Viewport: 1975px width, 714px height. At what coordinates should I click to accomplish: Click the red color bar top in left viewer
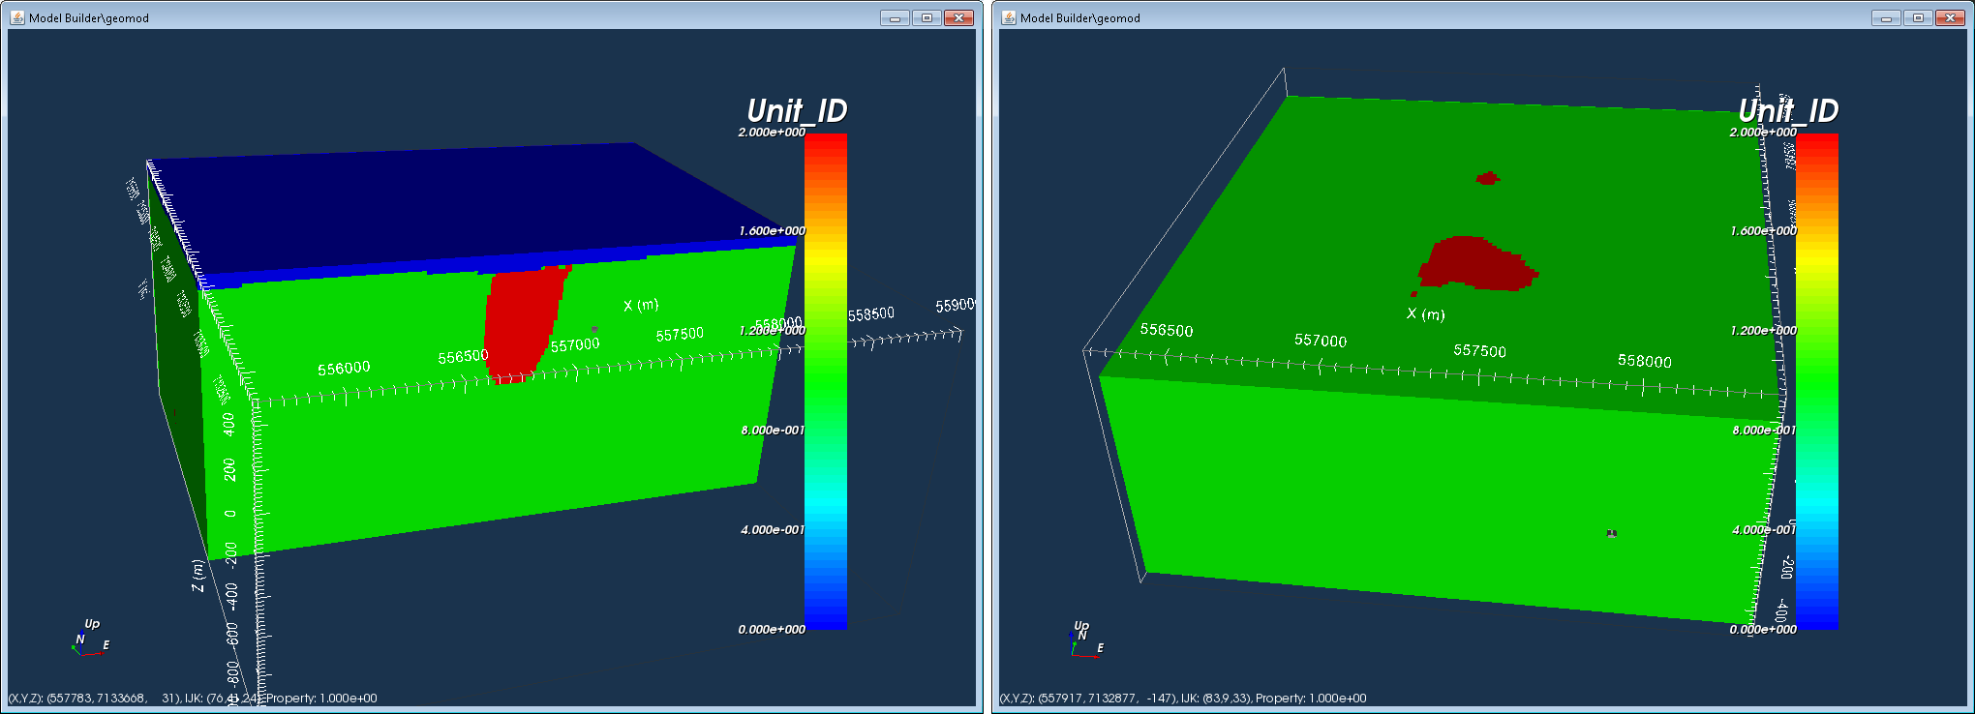tap(826, 145)
